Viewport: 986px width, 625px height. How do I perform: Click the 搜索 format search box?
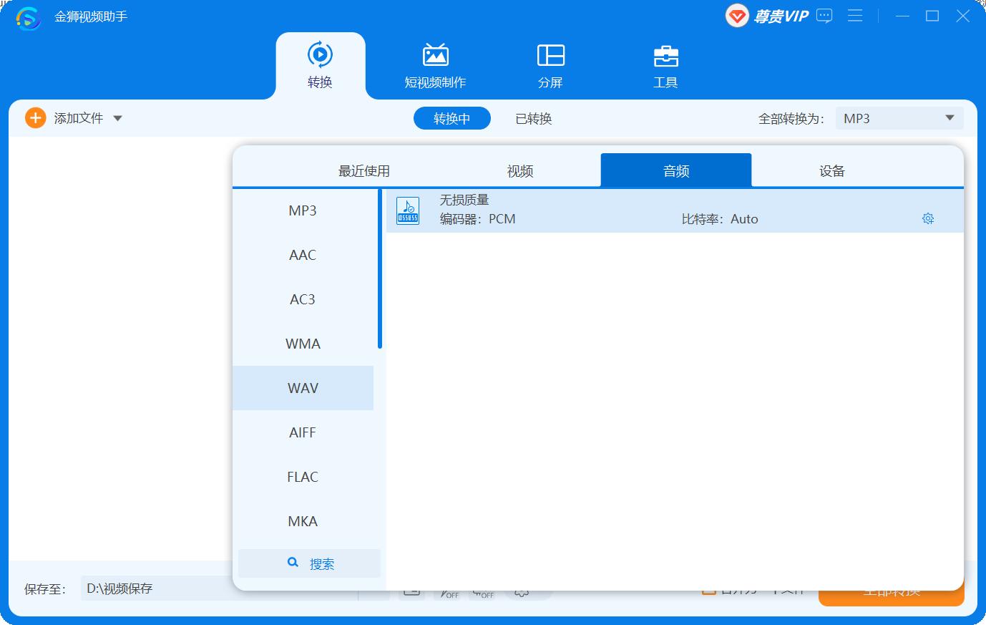[x=310, y=563]
